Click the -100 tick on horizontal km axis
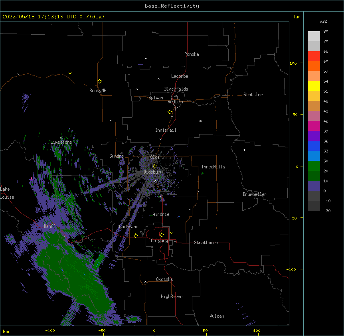 50,331
